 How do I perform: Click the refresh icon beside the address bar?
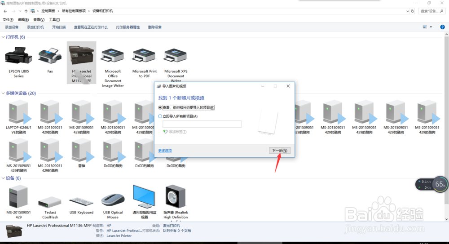click(413, 11)
